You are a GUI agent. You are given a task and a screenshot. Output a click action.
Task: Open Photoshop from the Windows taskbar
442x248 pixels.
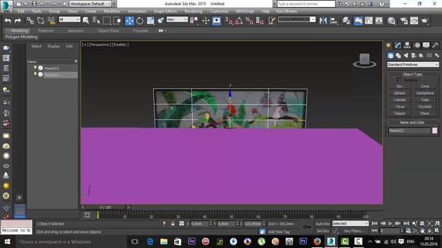[303, 241]
